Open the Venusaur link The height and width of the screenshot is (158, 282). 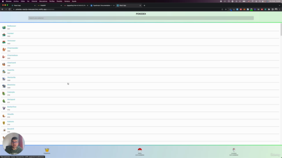pos(11,41)
